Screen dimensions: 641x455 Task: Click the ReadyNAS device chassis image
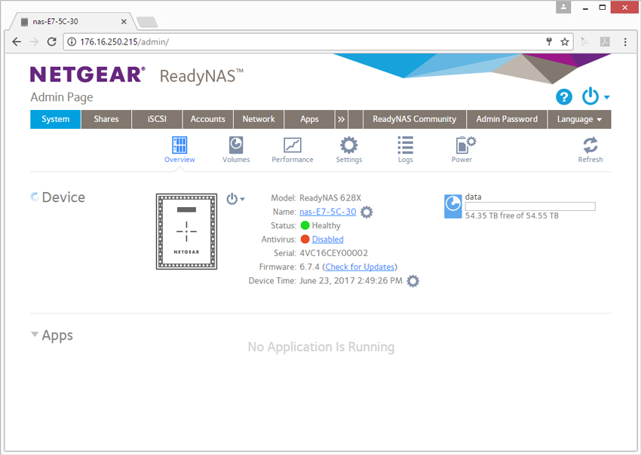point(186,231)
